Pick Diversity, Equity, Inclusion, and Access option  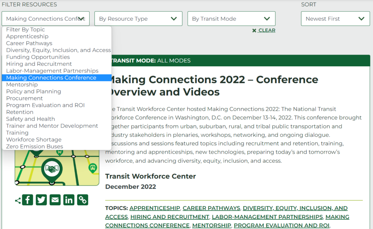pos(56,50)
